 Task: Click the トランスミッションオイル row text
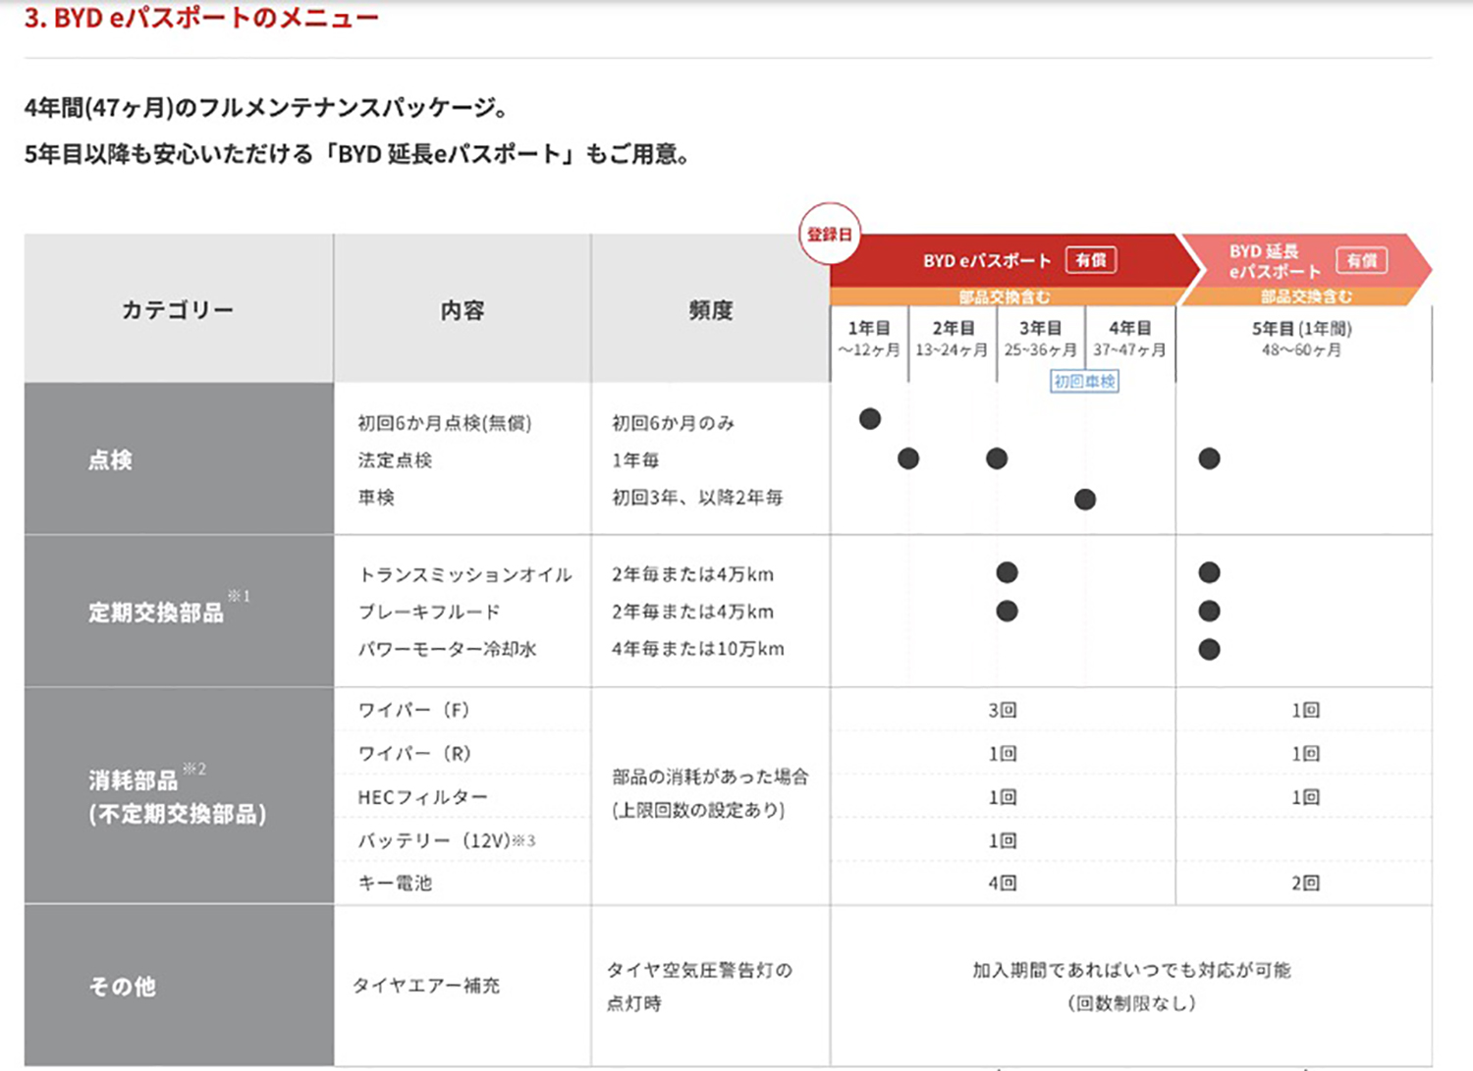465,574
